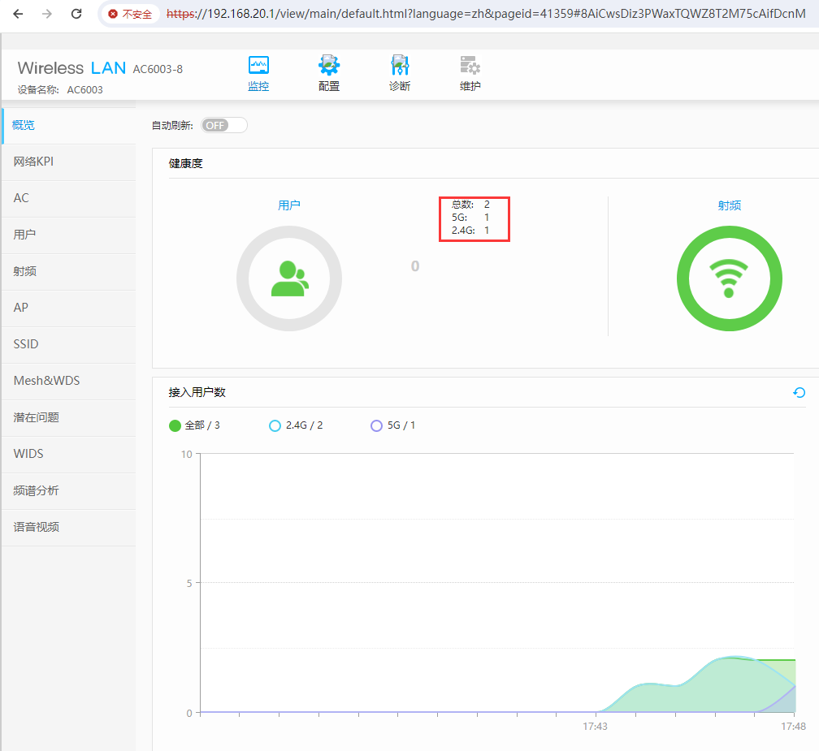The width and height of the screenshot is (819, 751).
Task: Click the AC6003-8 model label
Action: click(x=158, y=69)
